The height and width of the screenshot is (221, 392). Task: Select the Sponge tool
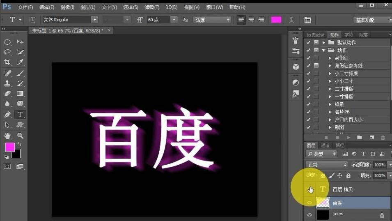point(20,104)
